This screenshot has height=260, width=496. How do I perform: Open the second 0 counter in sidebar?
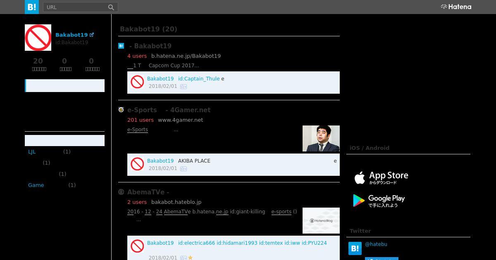pyautogui.click(x=91, y=64)
